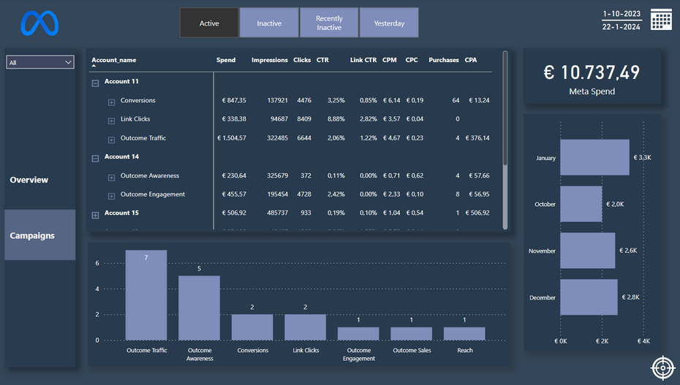
Task: Open the calendar date picker icon
Action: (x=661, y=20)
